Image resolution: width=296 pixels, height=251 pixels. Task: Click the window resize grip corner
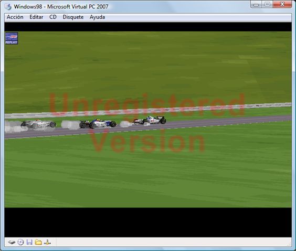click(289, 244)
